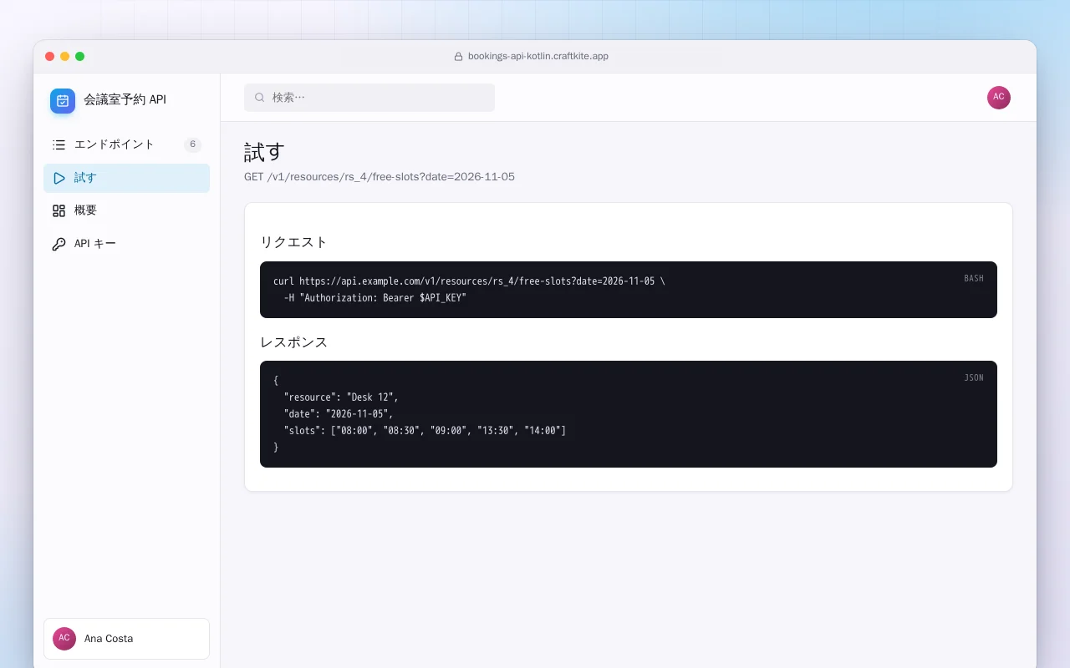The image size is (1070, 668).
Task: Open the API キー page
Action: (127, 245)
